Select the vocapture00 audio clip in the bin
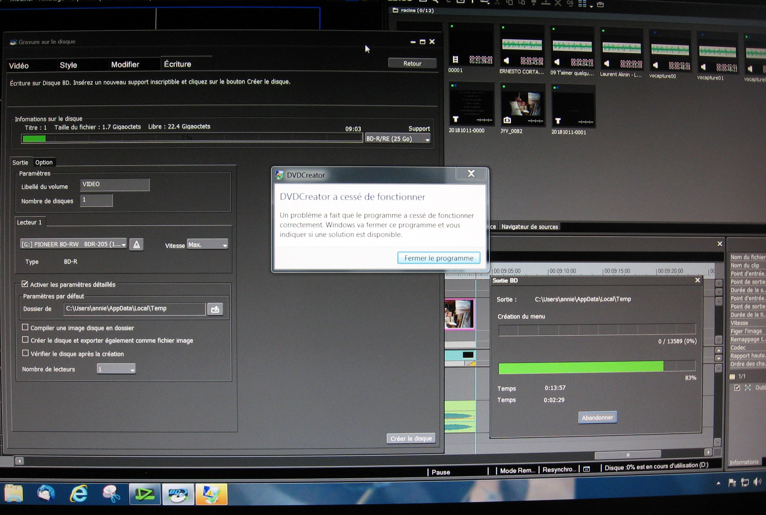Image resolution: width=766 pixels, height=515 pixels. (669, 51)
